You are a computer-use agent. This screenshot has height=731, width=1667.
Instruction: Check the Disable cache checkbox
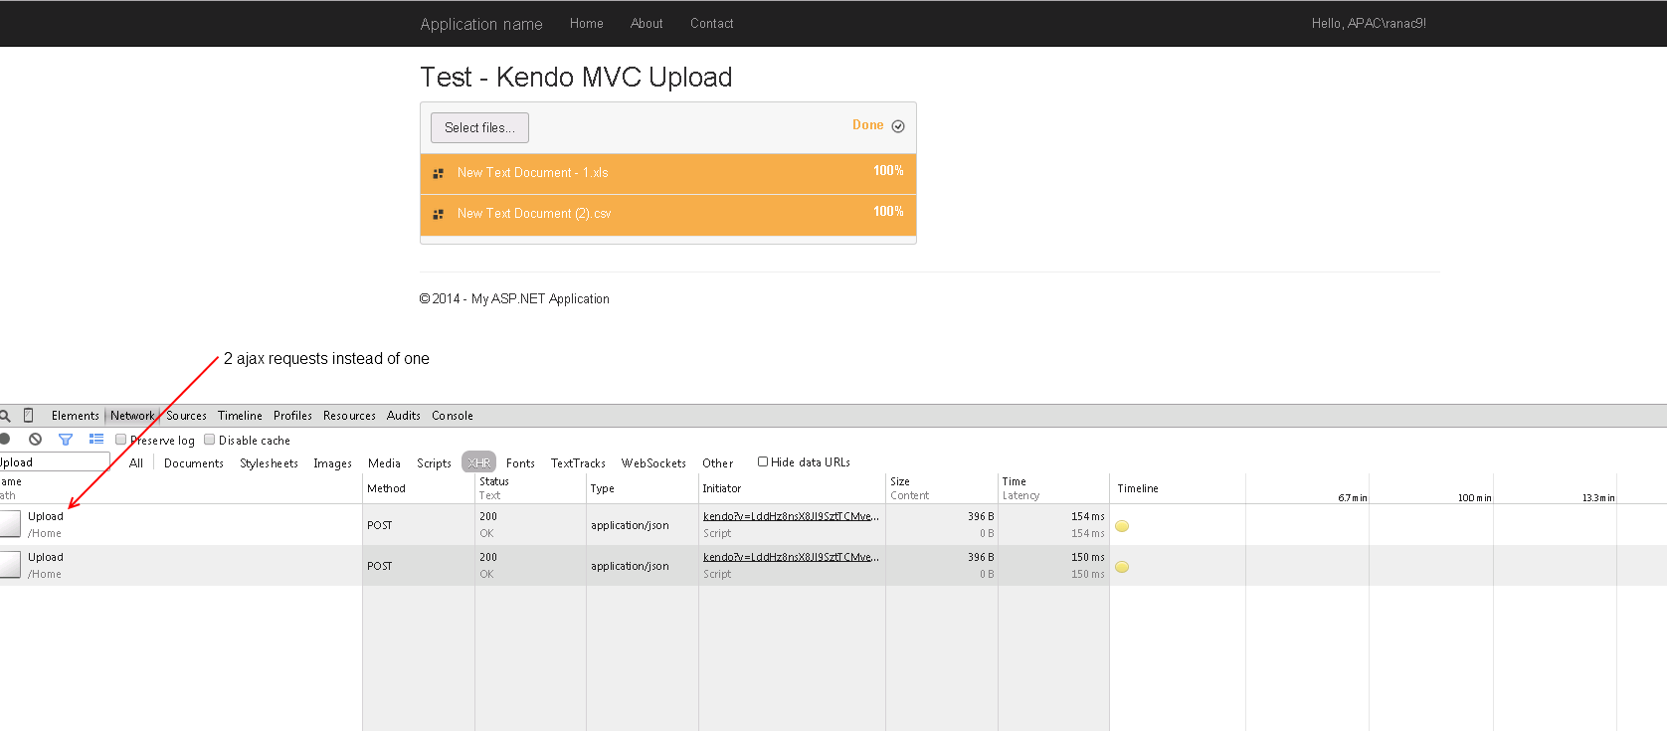pos(210,440)
